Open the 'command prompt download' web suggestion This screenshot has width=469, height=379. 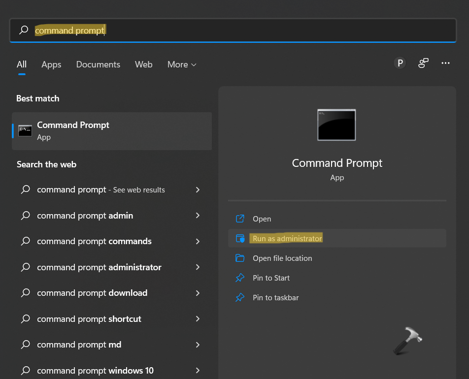pyautogui.click(x=92, y=293)
